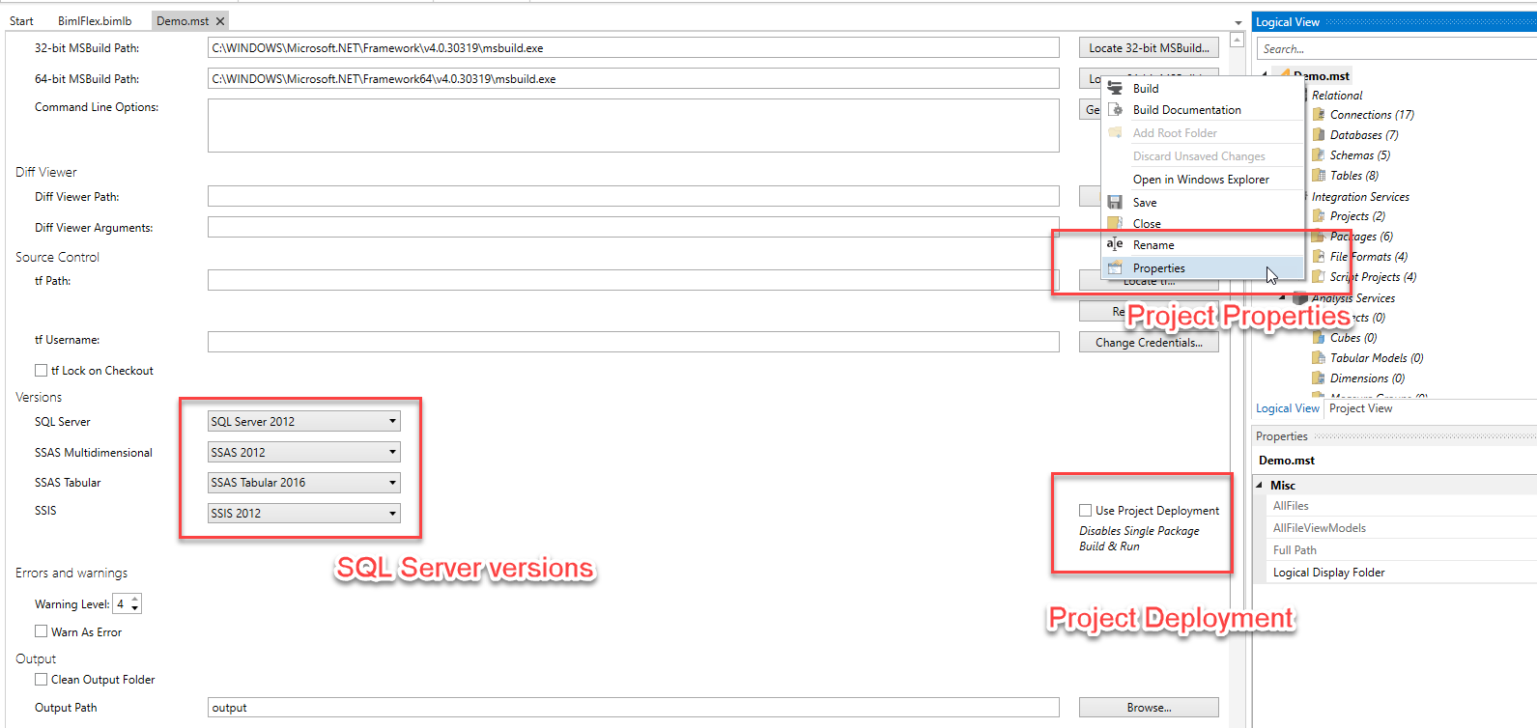Click the settings scrollbar up arrow
The width and height of the screenshot is (1537, 728).
1237,41
